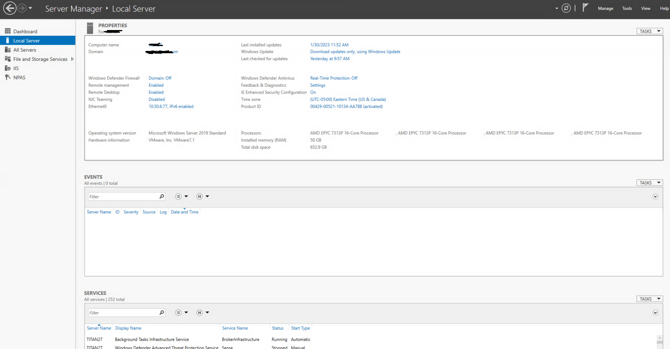Open the notifications flag icon
Screen dimensions: 670x349
(585, 8)
